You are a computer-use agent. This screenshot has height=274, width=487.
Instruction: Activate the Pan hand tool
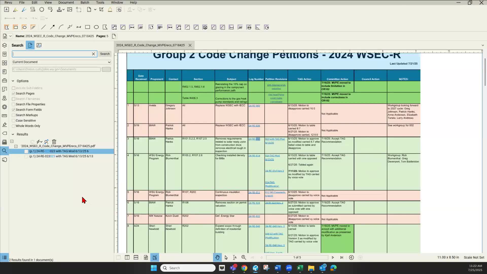[217, 258]
